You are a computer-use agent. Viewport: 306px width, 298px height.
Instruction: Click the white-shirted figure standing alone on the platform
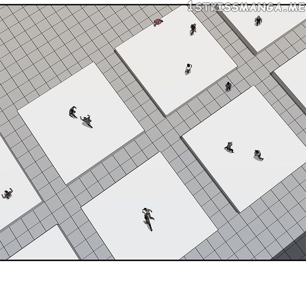coord(188,69)
